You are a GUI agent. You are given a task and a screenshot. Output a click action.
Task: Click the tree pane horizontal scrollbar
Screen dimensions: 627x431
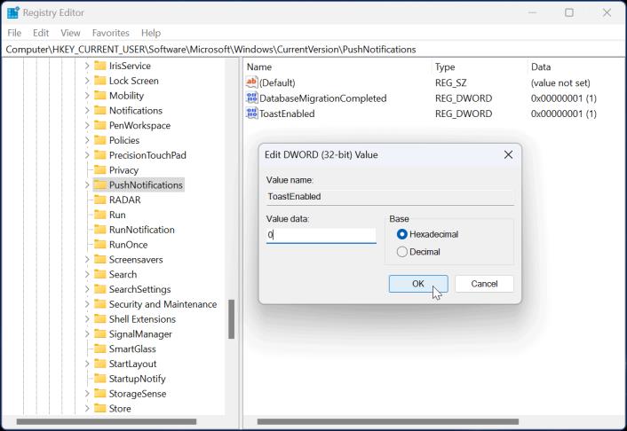[x=107, y=421]
